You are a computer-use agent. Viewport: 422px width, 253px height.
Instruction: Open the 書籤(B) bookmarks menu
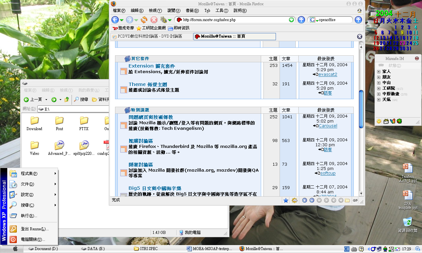click(x=192, y=11)
